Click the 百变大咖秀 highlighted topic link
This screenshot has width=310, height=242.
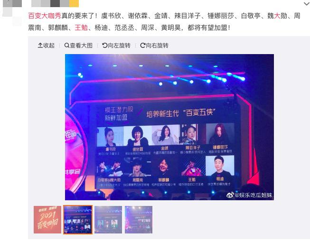[45, 16]
